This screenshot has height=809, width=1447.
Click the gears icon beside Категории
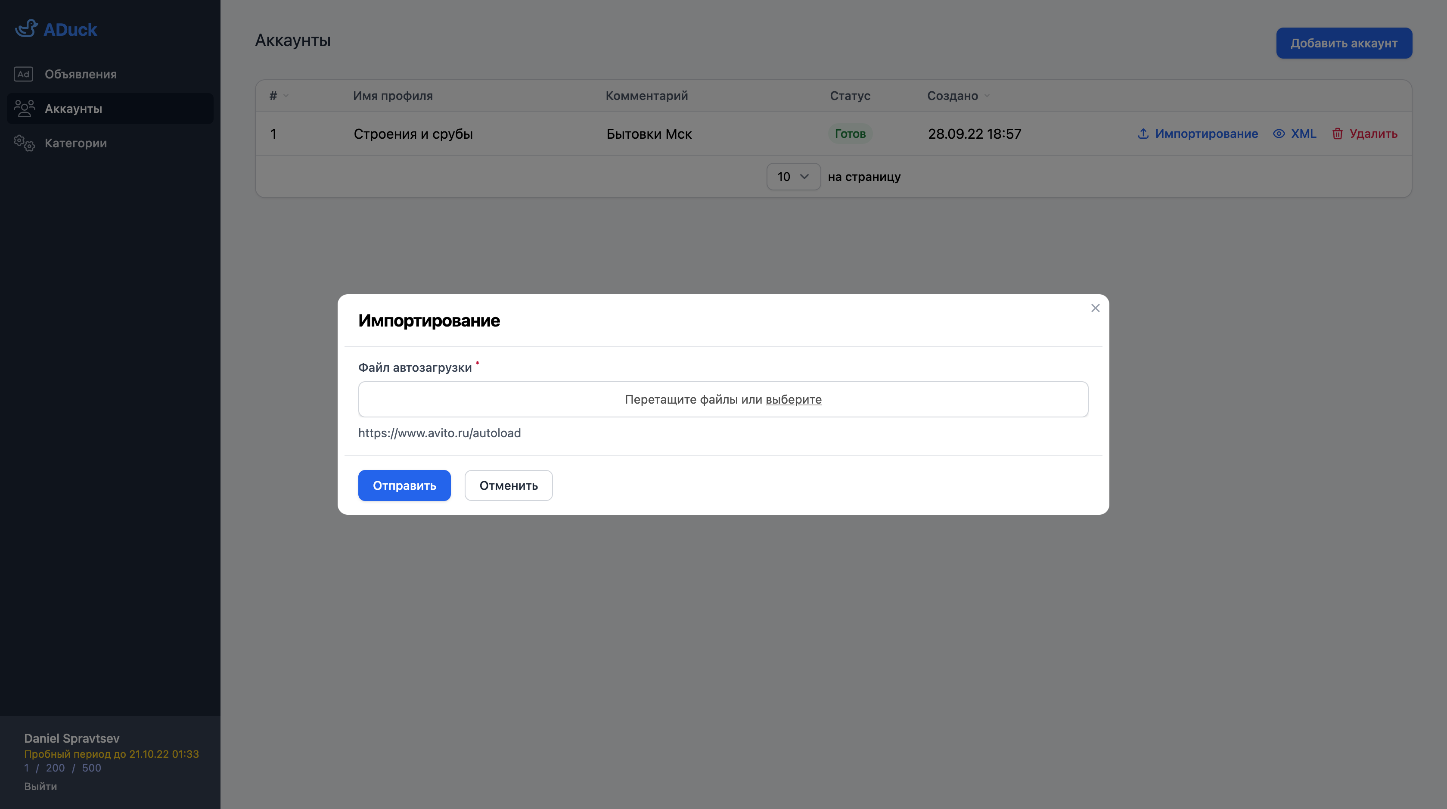pos(24,143)
